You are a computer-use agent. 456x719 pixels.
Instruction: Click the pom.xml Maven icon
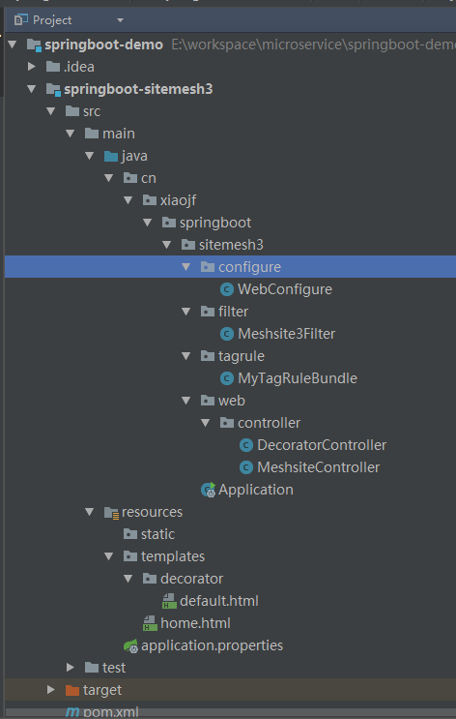click(x=72, y=712)
